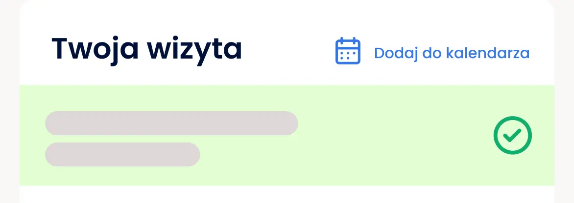
Task: Click the bottom gray redacted text line
Action: point(122,155)
